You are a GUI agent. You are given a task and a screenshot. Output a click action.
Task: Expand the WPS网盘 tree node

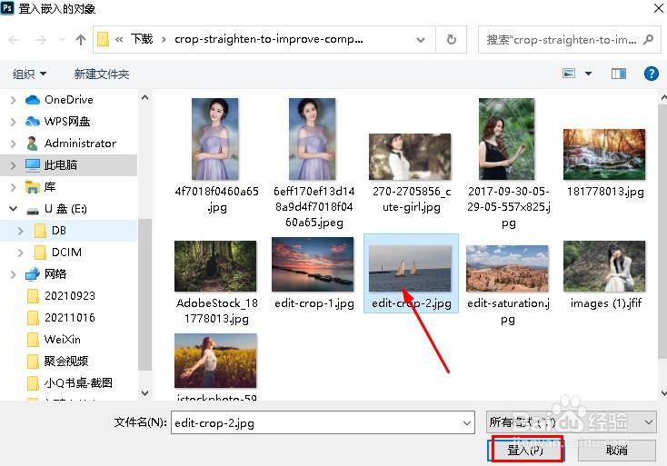tap(13, 122)
